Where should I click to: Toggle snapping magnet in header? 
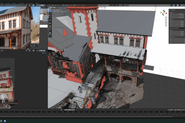120,6
